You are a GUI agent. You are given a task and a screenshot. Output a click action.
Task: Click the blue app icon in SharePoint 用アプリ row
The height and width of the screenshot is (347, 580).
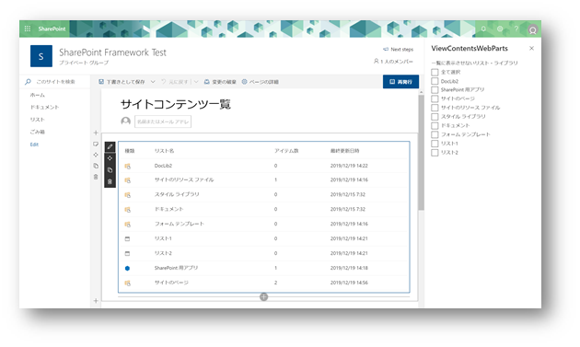point(128,268)
